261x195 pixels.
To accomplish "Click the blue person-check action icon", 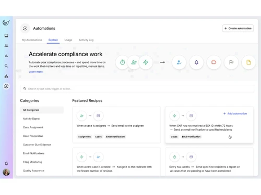I will point(179,62).
